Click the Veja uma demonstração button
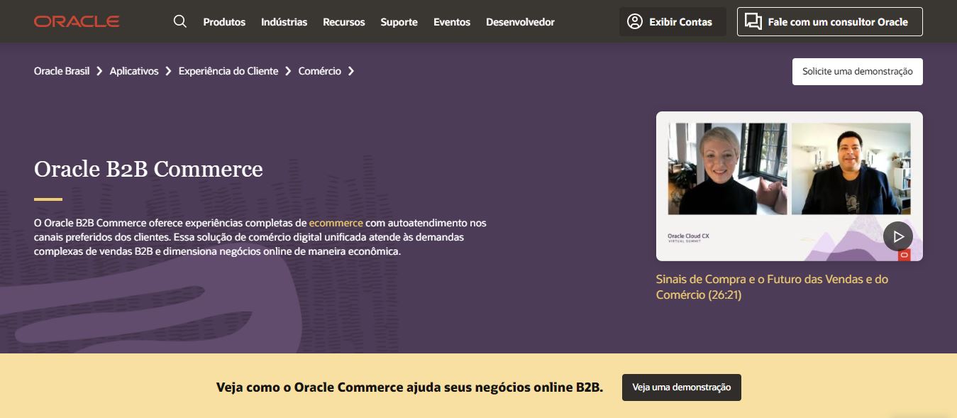Image resolution: width=957 pixels, height=418 pixels. click(x=681, y=387)
